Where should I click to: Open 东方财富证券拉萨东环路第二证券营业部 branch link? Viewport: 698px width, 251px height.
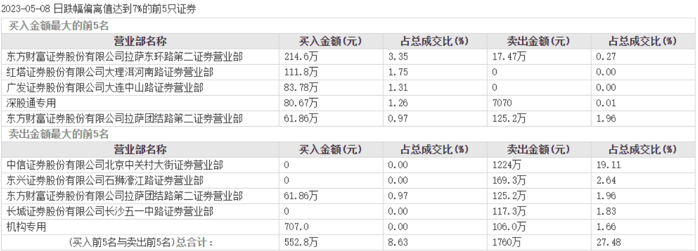124,56
